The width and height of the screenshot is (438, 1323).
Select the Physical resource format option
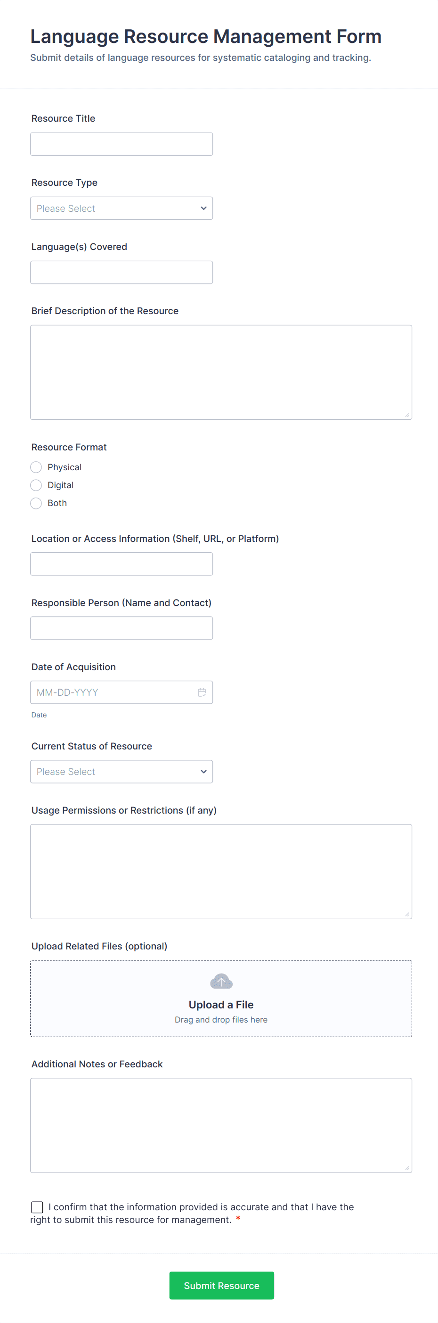36,467
